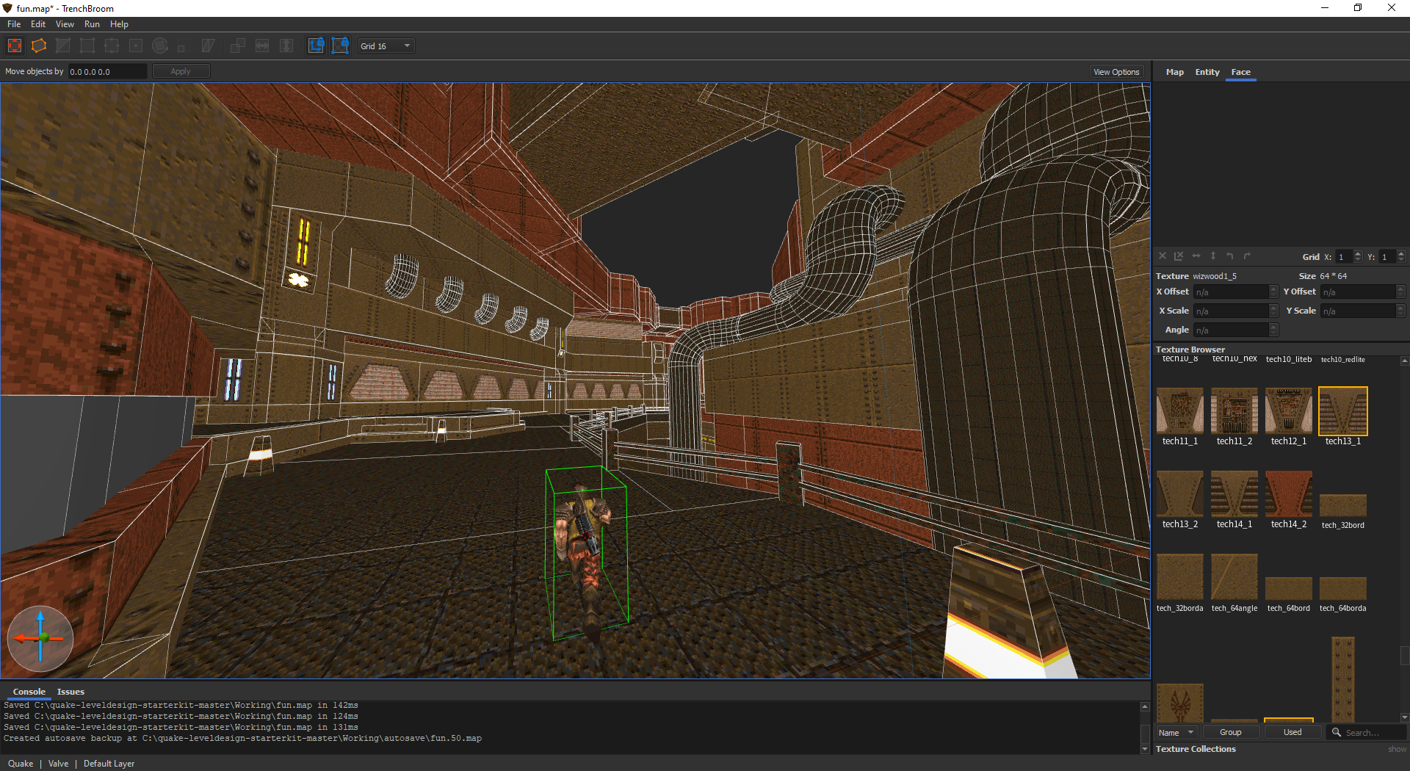Open the Help menu

point(119,24)
